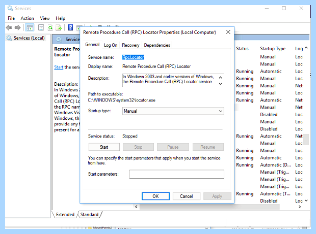Minimize the Services window
The width and height of the screenshot is (316, 234).
[x=267, y=9]
